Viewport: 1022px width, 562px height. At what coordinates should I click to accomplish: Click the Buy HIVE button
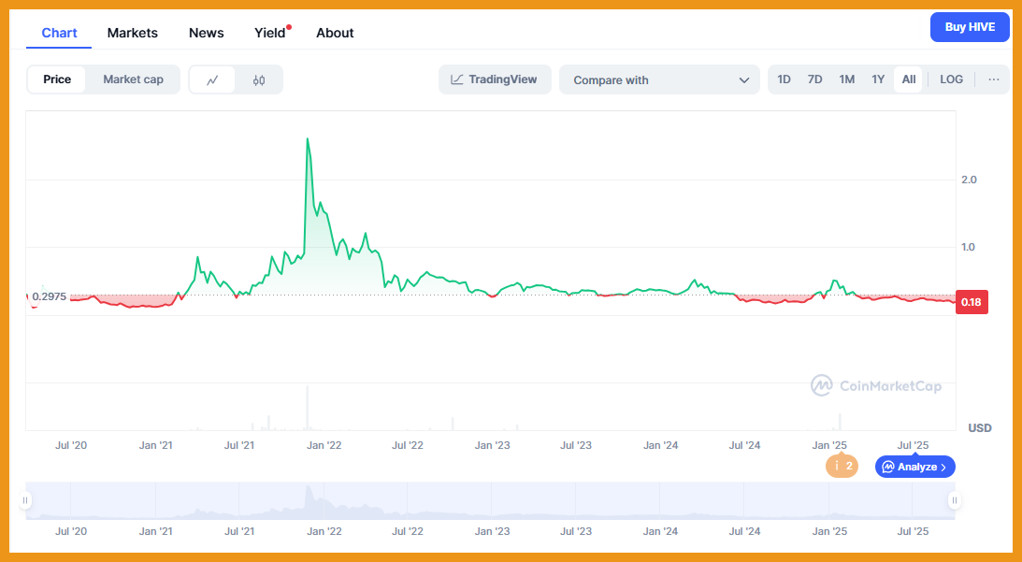tap(970, 27)
